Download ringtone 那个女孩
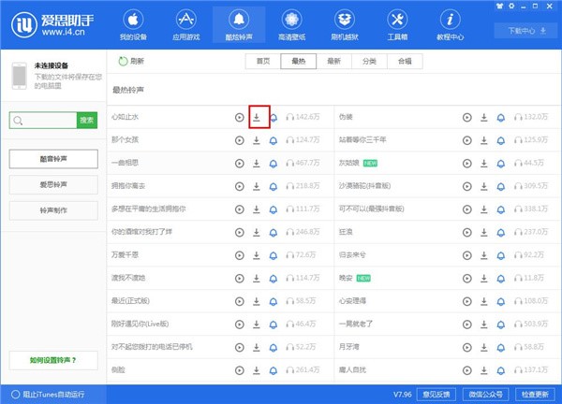This screenshot has height=404, width=562. [x=257, y=140]
